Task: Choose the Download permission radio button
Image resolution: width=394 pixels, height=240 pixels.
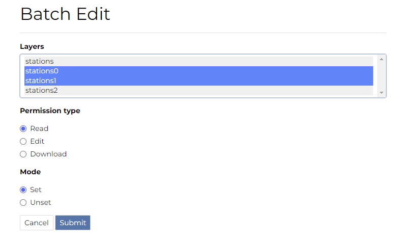Action: coord(23,154)
